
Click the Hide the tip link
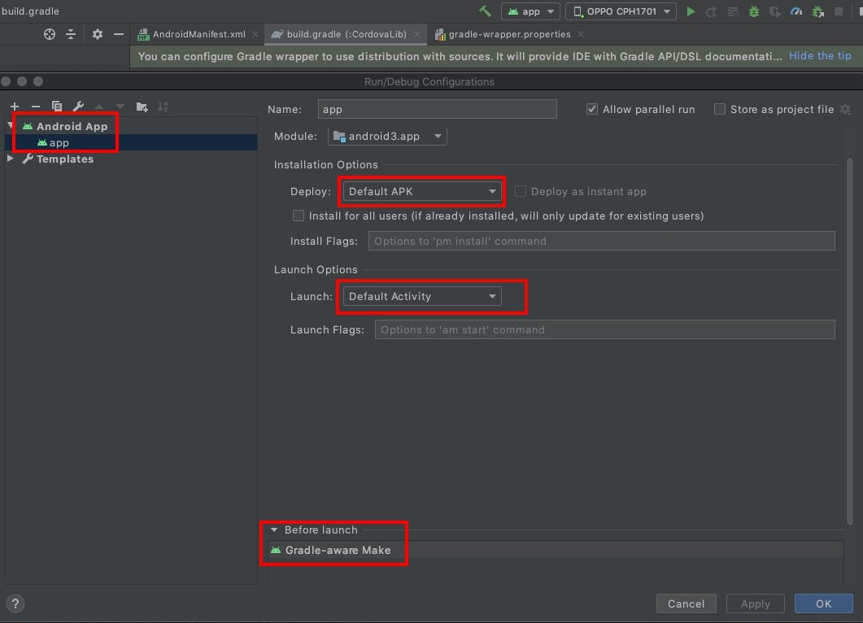pyautogui.click(x=820, y=55)
